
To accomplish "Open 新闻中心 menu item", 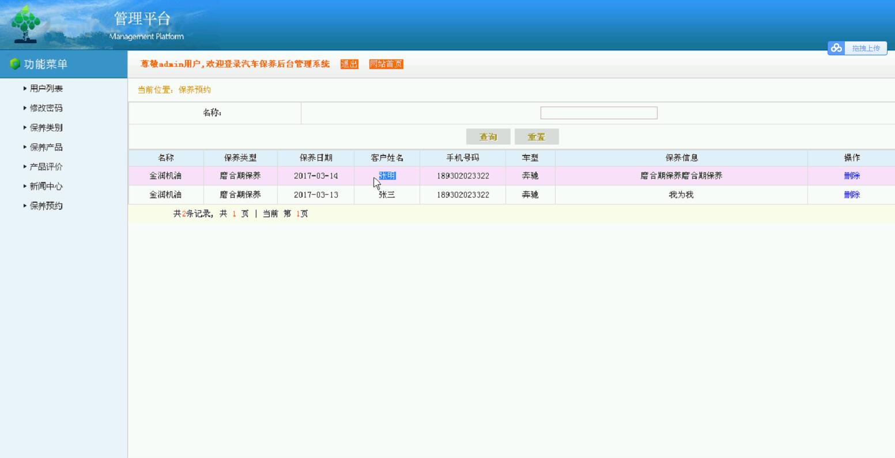I will 46,187.
